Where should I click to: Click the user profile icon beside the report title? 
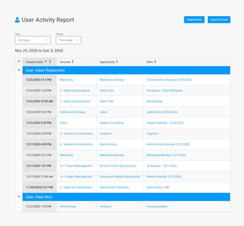click(17, 20)
